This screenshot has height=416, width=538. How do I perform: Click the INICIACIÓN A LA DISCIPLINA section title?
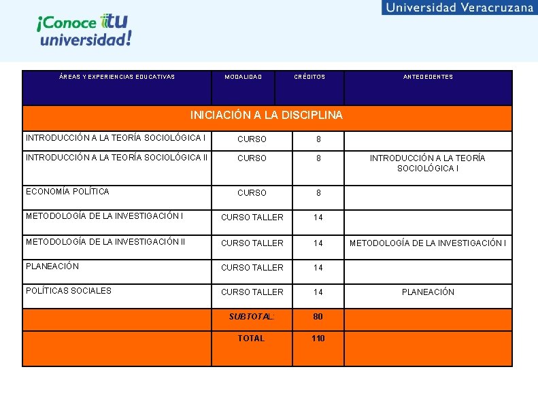coord(267,115)
